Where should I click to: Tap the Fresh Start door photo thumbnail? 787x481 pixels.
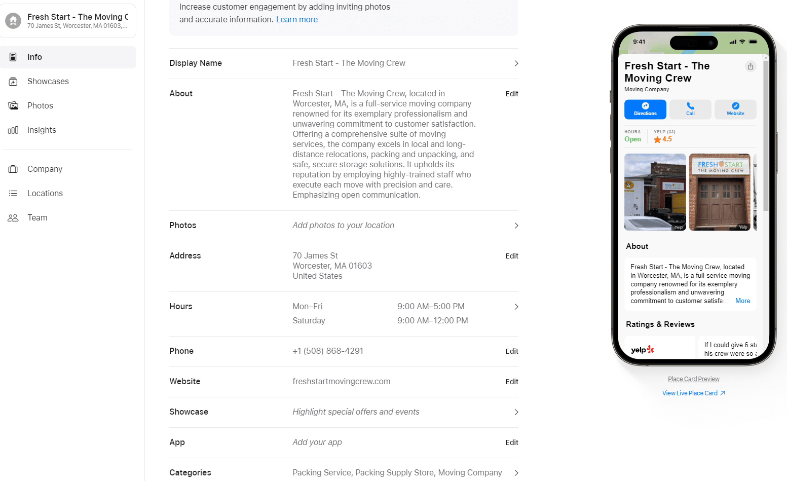coord(720,192)
